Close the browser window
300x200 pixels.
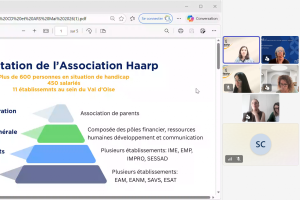pos(215,6)
